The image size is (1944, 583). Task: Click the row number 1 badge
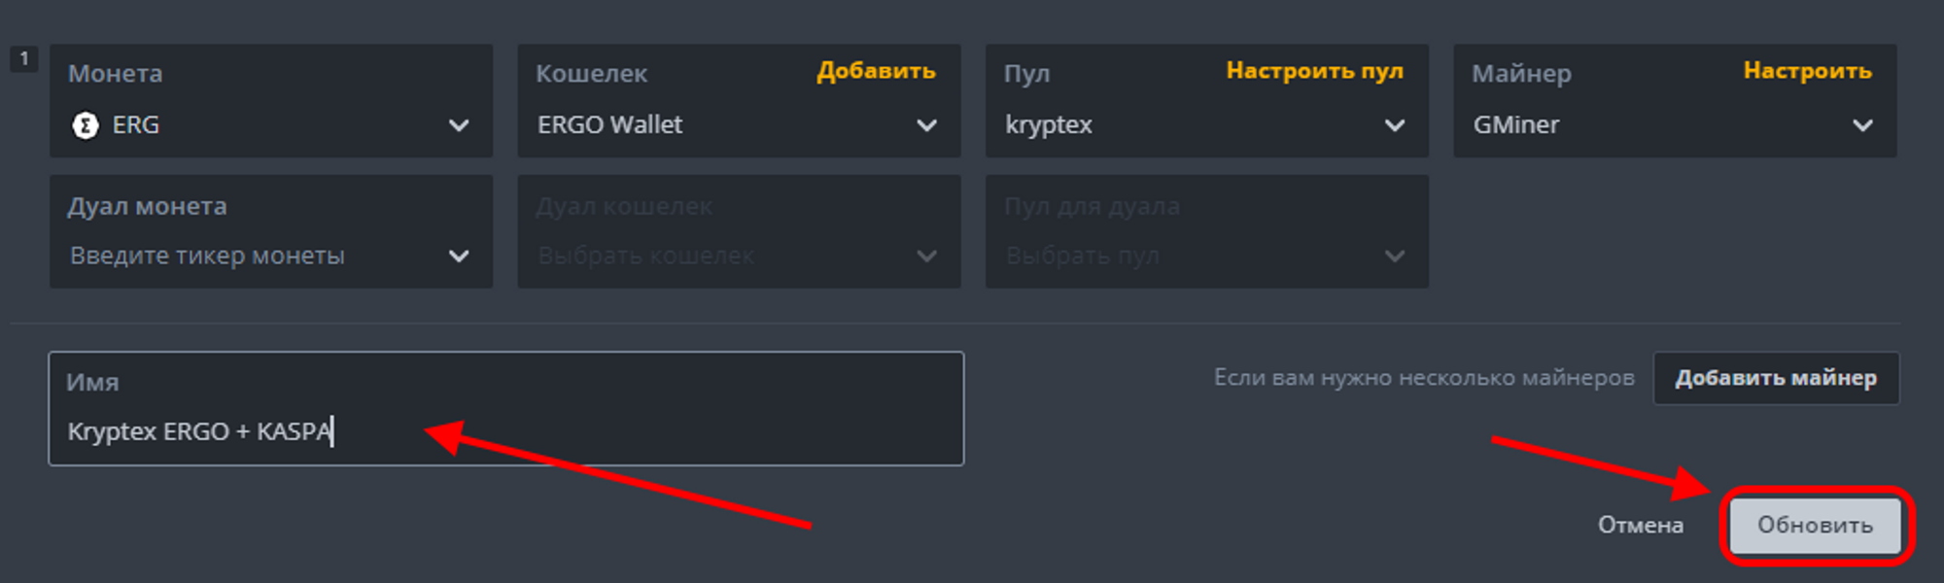pos(24,58)
